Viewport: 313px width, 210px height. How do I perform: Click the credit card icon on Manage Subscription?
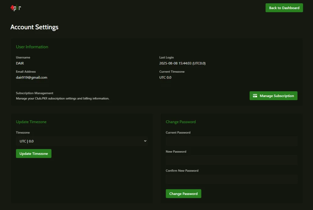(255, 96)
